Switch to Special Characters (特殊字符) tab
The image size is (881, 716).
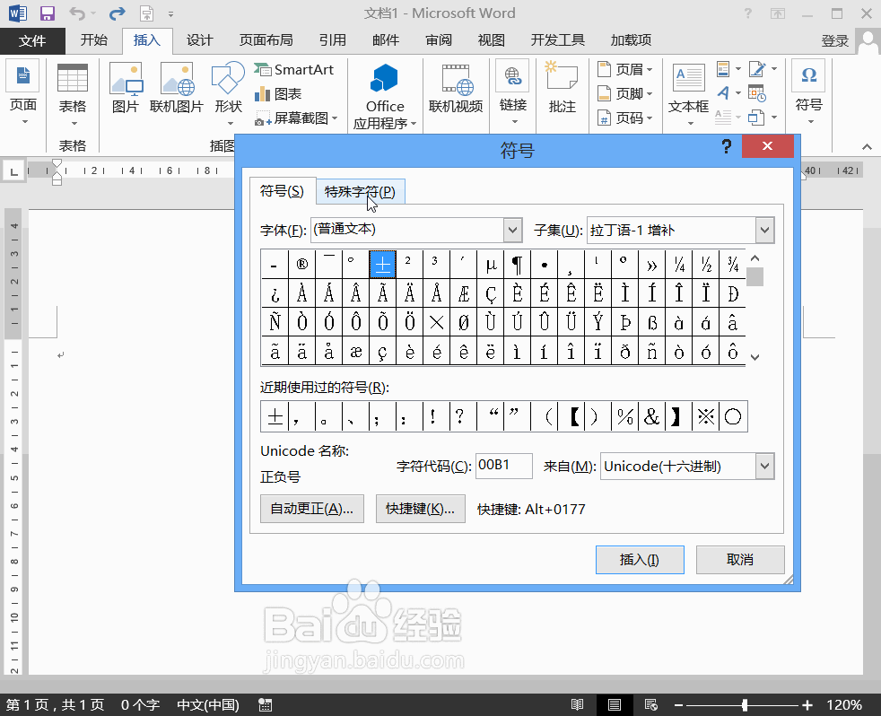click(x=359, y=191)
